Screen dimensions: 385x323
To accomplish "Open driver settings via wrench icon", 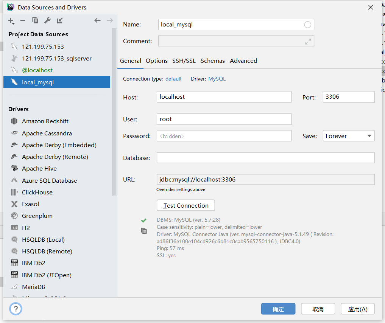I will point(47,20).
